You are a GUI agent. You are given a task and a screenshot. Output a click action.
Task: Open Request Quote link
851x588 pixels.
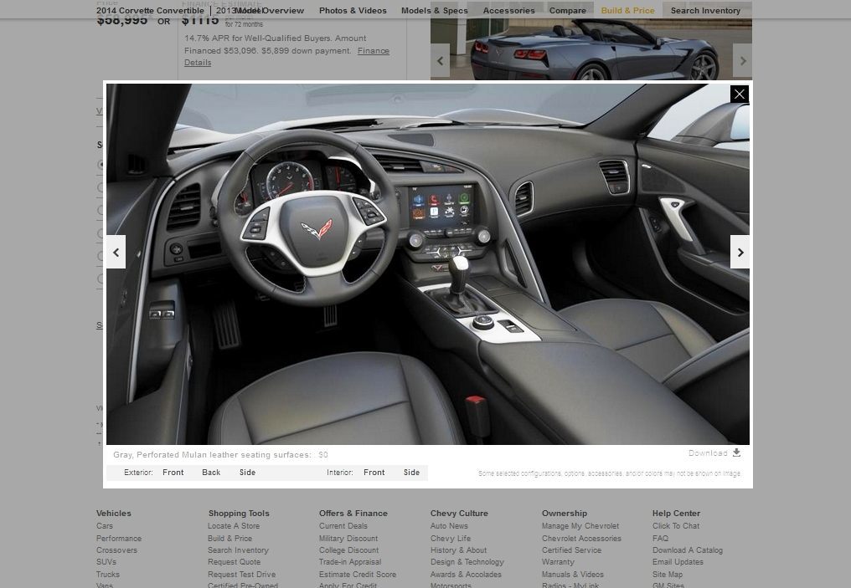point(234,562)
